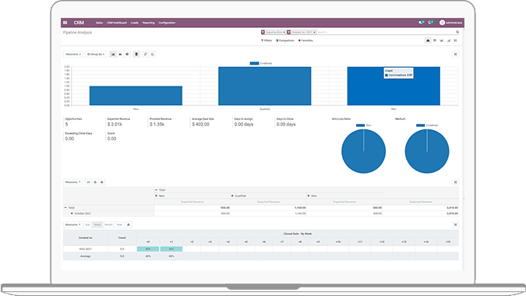Click Expected Revenue $ 2.01k figure
This screenshot has width=526, height=296.
[115, 125]
